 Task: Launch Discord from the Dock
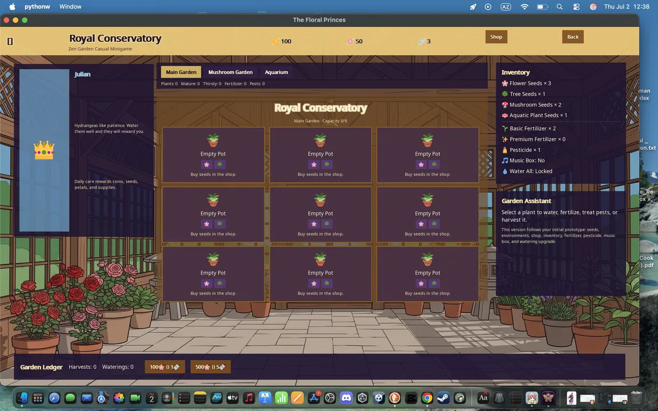346,397
